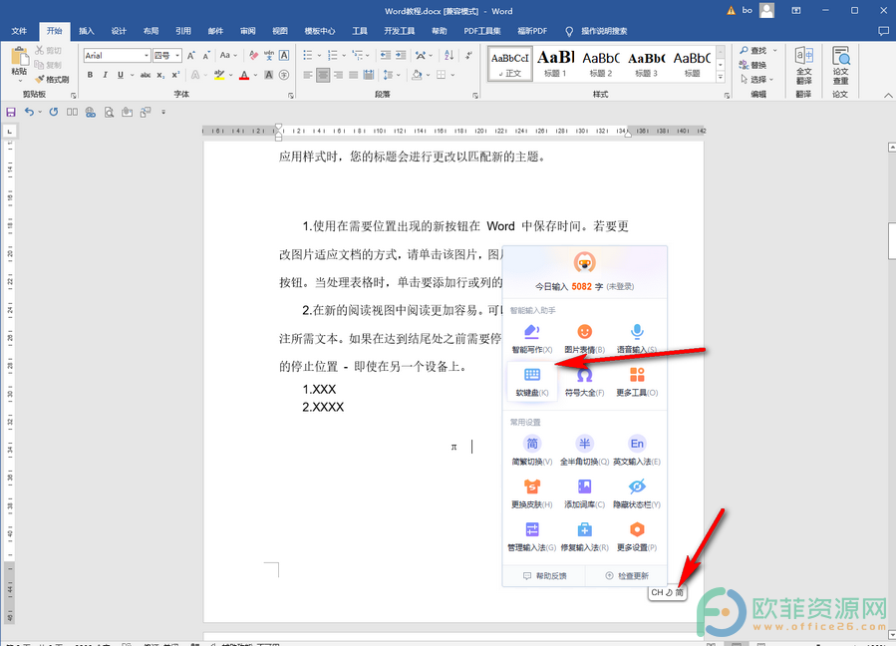Click the paragraph shading paint bucket

pos(418,75)
